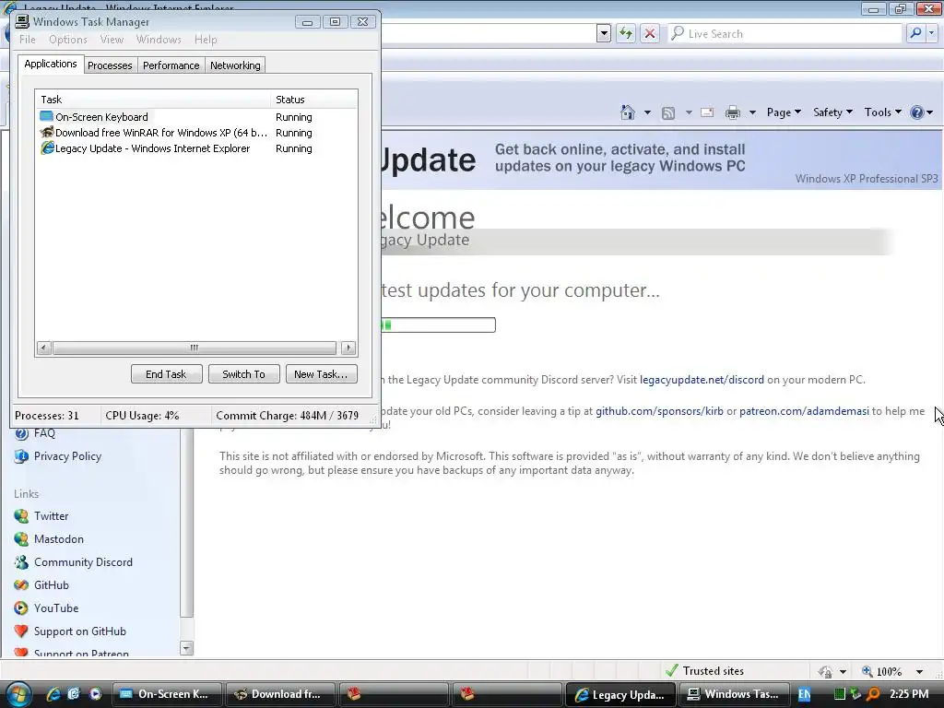The height and width of the screenshot is (708, 944).
Task: Expand the Home button dropdown arrow
Action: click(647, 112)
